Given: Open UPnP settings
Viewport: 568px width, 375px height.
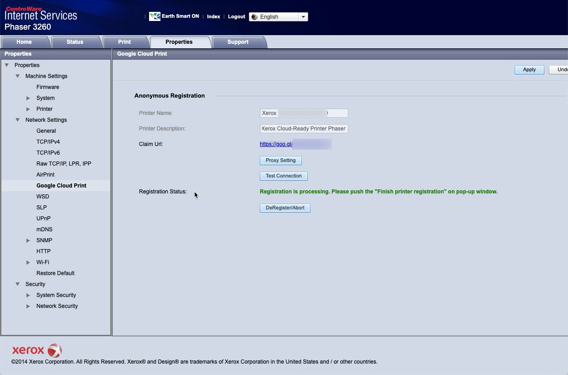Looking at the screenshot, I should pos(44,219).
